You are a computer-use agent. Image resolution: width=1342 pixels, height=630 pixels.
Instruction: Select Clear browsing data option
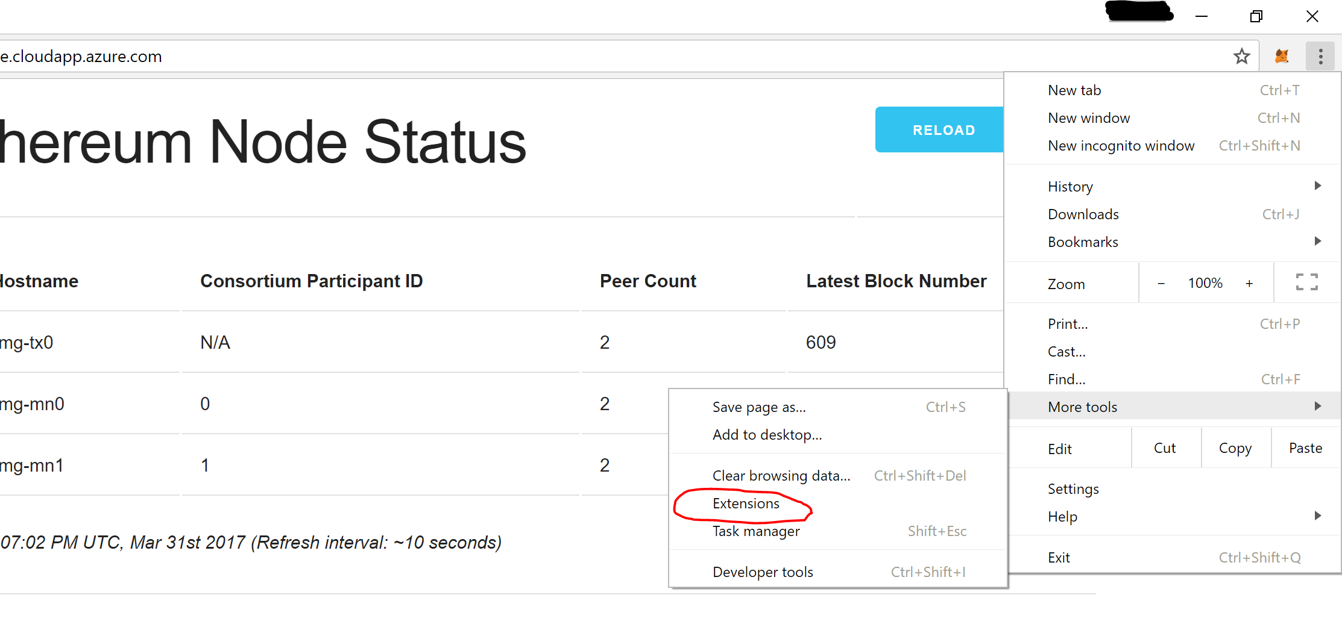[x=781, y=475]
